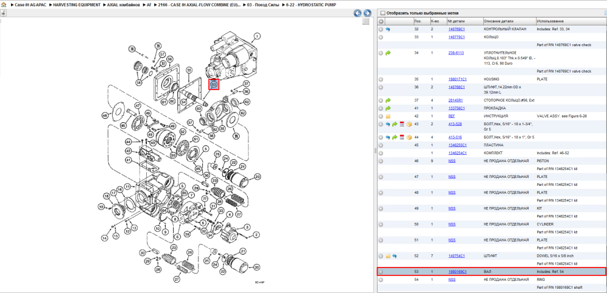Image resolution: width=607 pixels, height=293 pixels.
Task: Click the NSS link in row 46
Action: point(452,160)
